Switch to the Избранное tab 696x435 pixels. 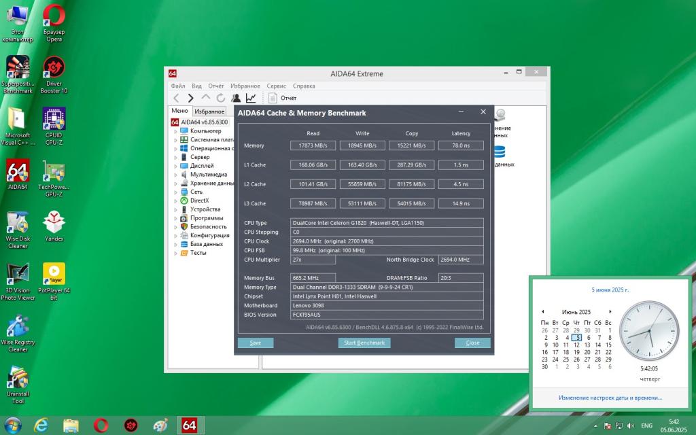click(x=209, y=111)
